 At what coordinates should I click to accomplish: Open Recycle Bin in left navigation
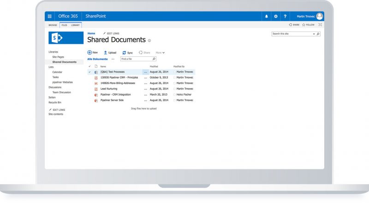(x=55, y=102)
